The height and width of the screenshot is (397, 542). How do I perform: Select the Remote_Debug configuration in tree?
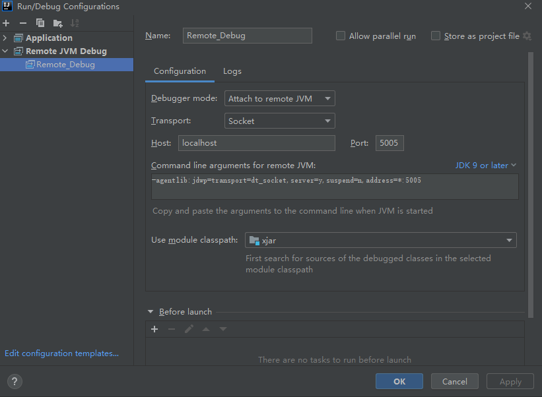65,65
